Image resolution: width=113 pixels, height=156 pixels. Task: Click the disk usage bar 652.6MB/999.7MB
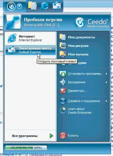(x=26, y=148)
